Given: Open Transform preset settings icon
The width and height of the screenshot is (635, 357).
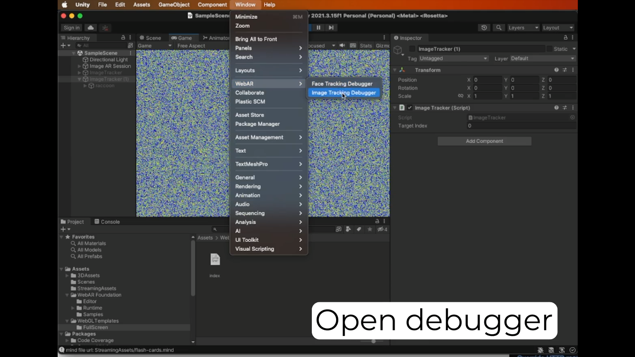Looking at the screenshot, I should [x=565, y=70].
